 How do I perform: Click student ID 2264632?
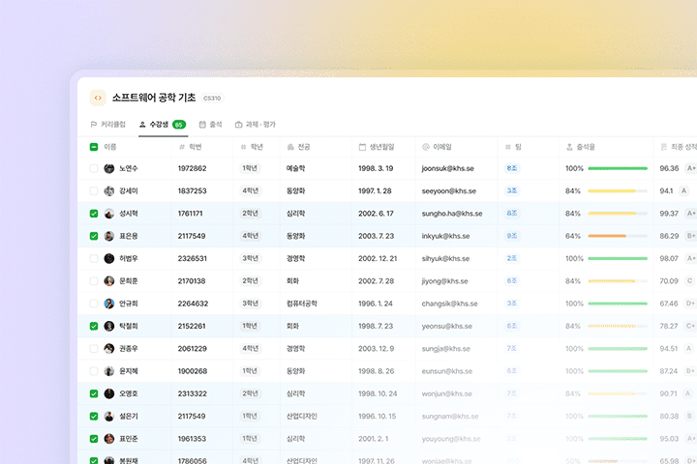click(x=193, y=304)
